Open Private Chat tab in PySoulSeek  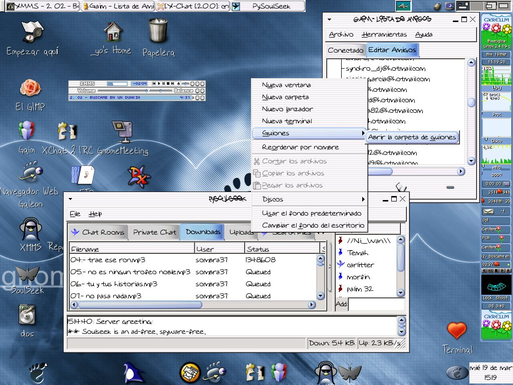click(154, 232)
